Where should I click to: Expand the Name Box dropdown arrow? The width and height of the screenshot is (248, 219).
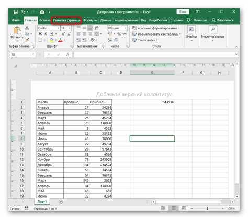click(33, 55)
